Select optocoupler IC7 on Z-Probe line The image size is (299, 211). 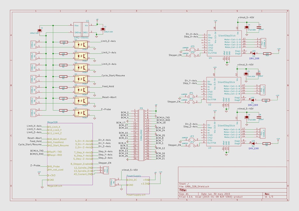click(x=81, y=113)
